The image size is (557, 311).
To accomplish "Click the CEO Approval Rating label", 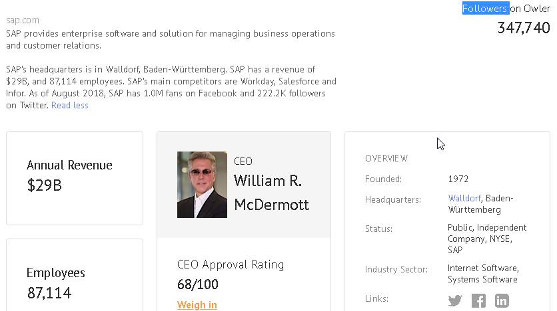I will 231,264.
